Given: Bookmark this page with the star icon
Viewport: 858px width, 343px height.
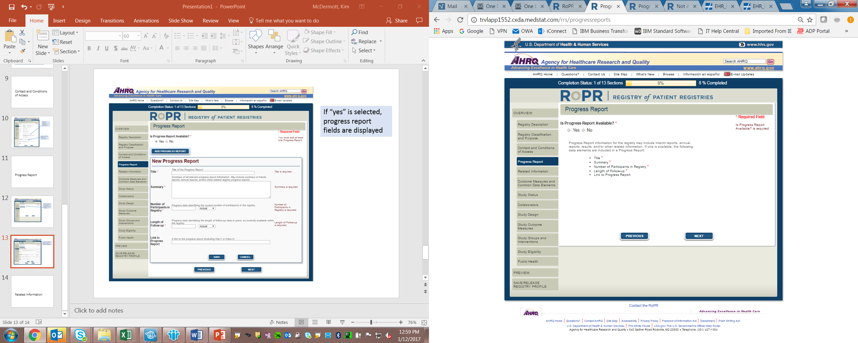Looking at the screenshot, I should point(810,20).
